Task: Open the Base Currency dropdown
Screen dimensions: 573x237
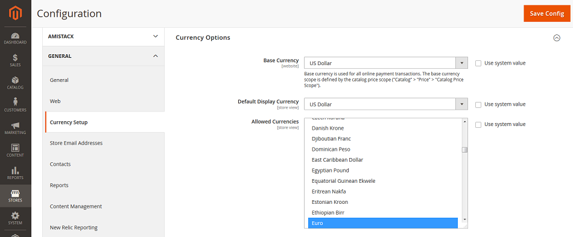Action: [386, 63]
